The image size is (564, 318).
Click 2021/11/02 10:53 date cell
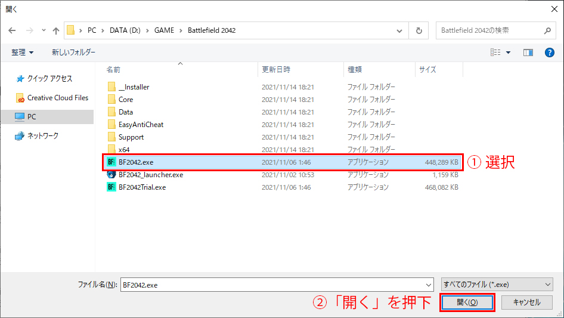[x=288, y=175]
